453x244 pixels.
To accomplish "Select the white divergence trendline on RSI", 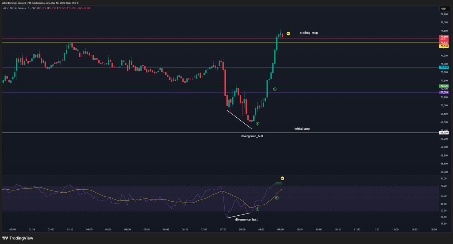I will [238, 215].
